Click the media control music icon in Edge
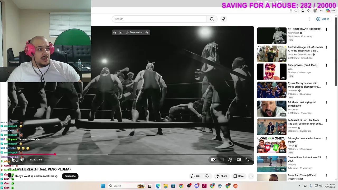The image size is (338, 190). (x=302, y=11)
